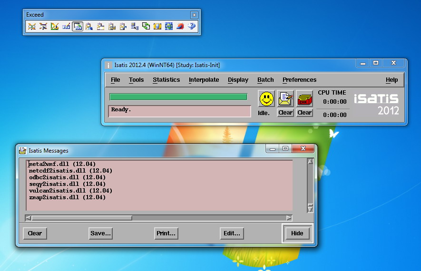Click the green triangle ruler Exceed icon
Viewport: 421px width, 271px height.
pos(55,26)
